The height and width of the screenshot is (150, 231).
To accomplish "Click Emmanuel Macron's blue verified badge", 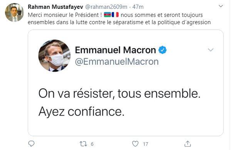I will click(162, 50).
